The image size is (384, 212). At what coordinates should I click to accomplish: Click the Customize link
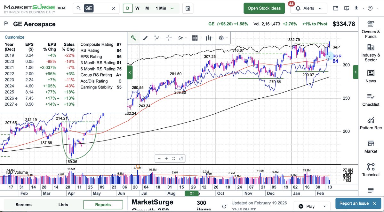14,37
